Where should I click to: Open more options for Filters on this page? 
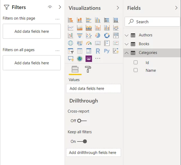click(x=57, y=19)
